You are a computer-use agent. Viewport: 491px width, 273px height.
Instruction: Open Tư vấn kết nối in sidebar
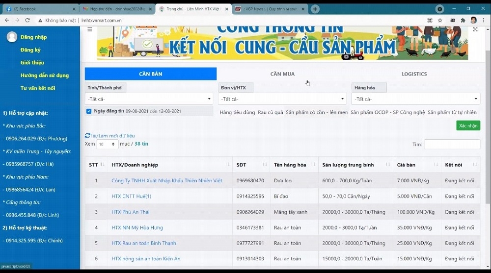coord(38,88)
